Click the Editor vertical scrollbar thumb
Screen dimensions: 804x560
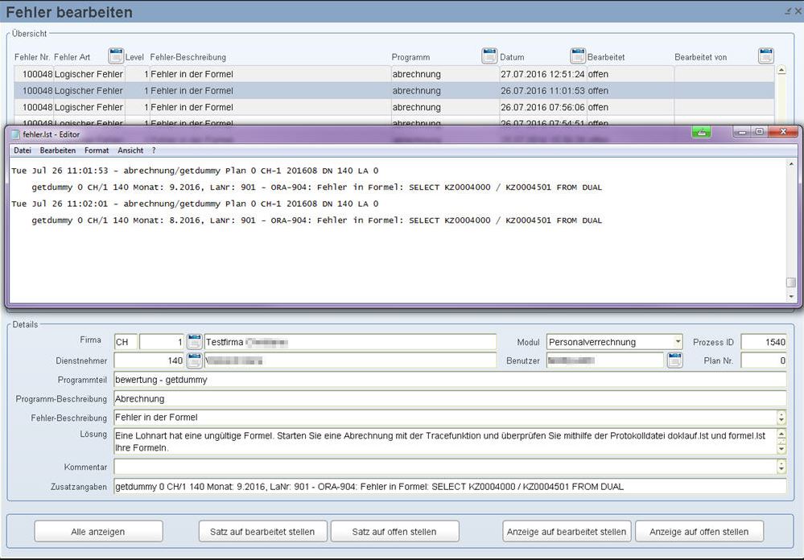[x=791, y=282]
